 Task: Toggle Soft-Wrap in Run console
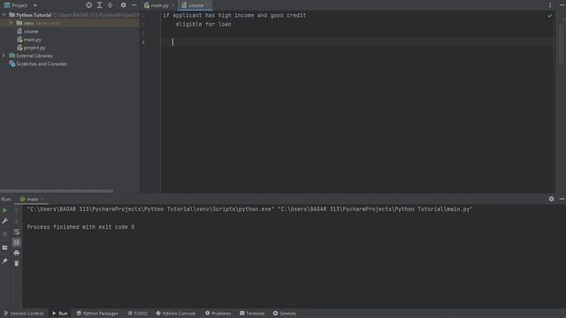[x=17, y=231]
